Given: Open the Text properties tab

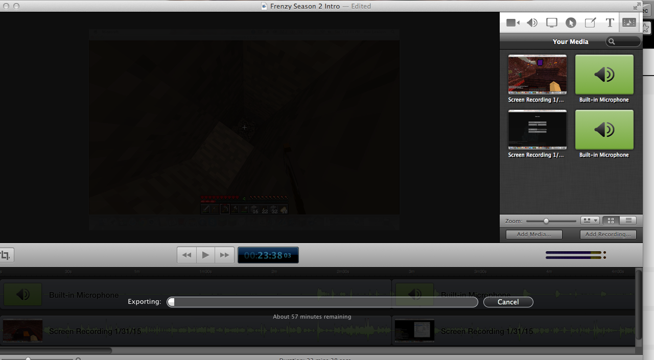Looking at the screenshot, I should [x=610, y=22].
